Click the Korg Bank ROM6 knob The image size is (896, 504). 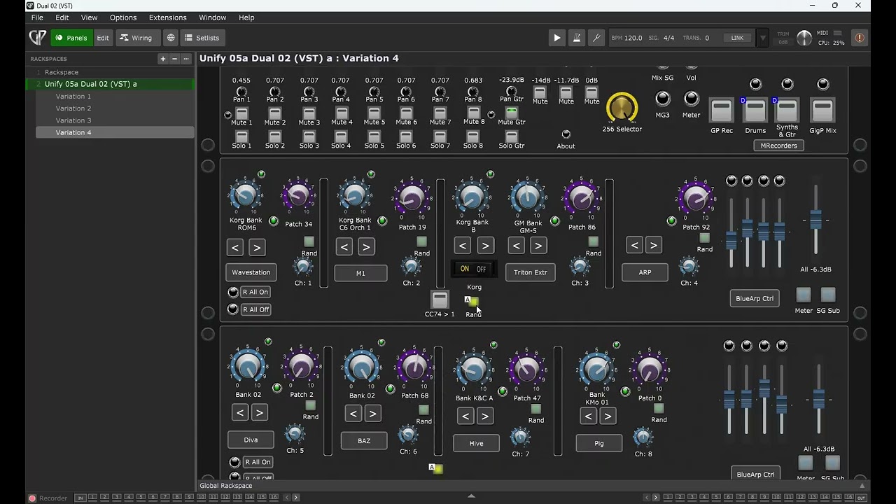point(246,196)
